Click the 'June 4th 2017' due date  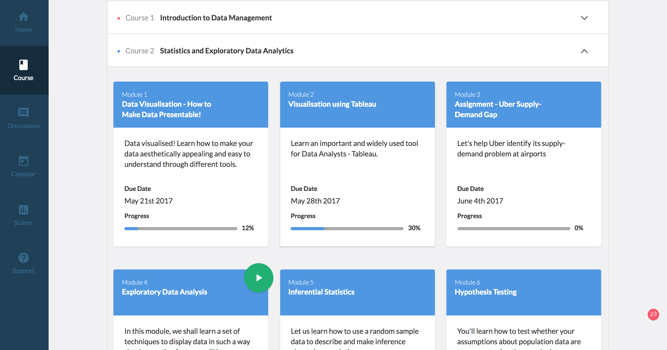[480, 201]
